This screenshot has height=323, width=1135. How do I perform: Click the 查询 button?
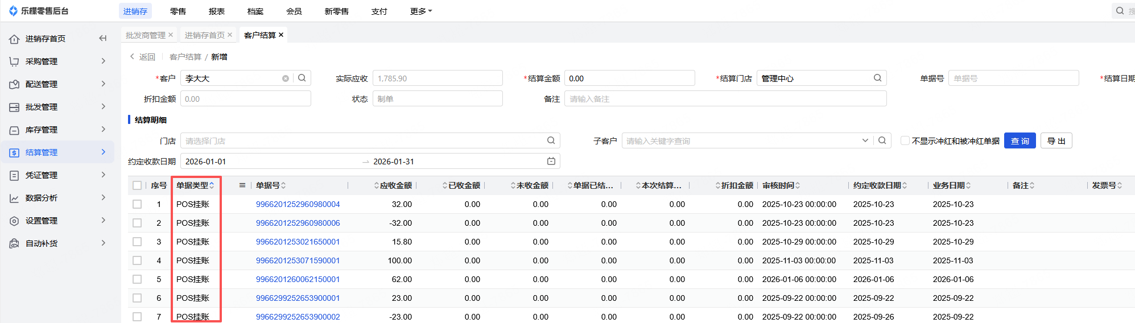(x=1020, y=141)
